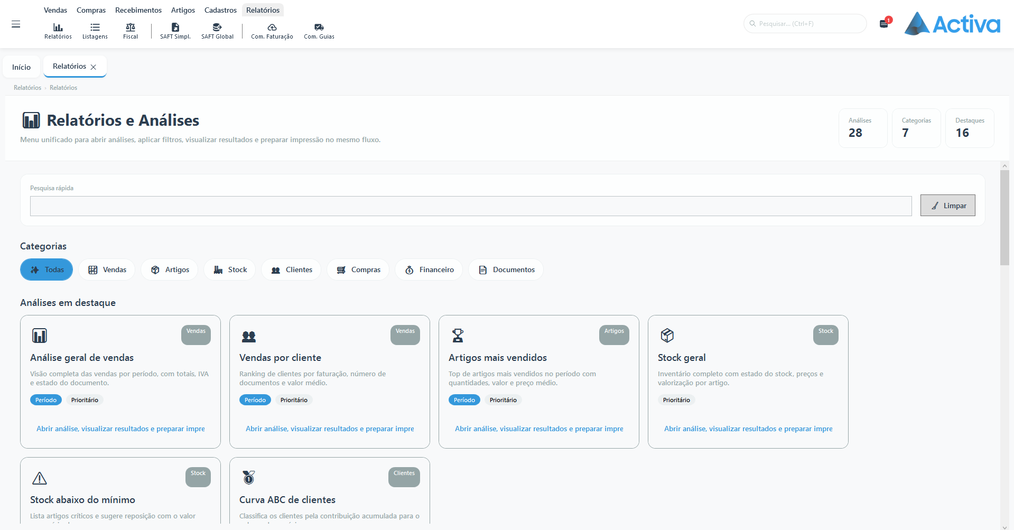Screen dimensions: 1014x530
Task: Filter categories by Todas
Action: tap(46, 269)
